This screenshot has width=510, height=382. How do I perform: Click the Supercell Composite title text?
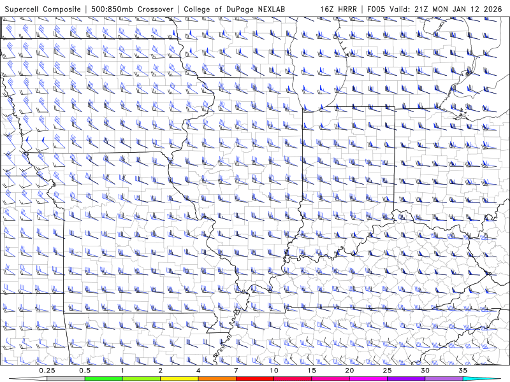pyautogui.click(x=43, y=9)
